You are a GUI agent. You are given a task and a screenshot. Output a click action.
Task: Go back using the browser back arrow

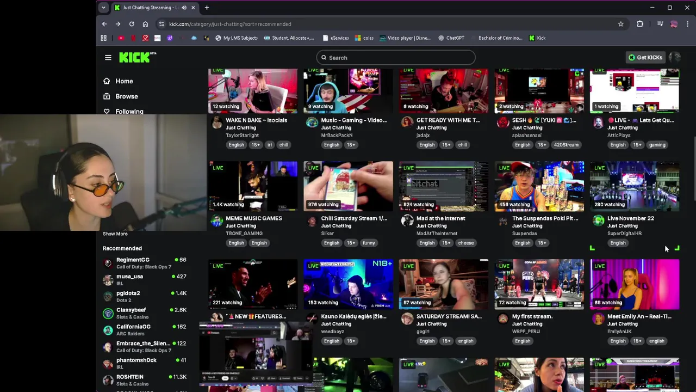click(x=104, y=24)
